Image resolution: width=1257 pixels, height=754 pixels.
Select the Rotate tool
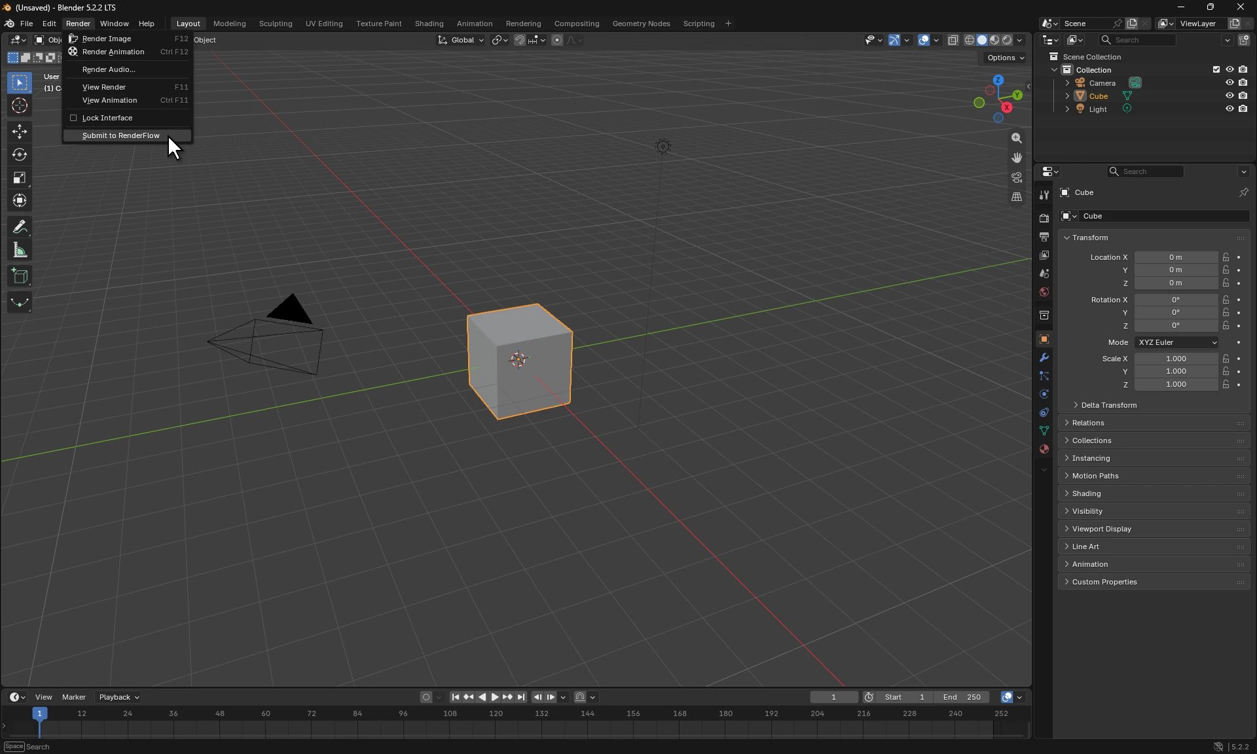point(20,155)
